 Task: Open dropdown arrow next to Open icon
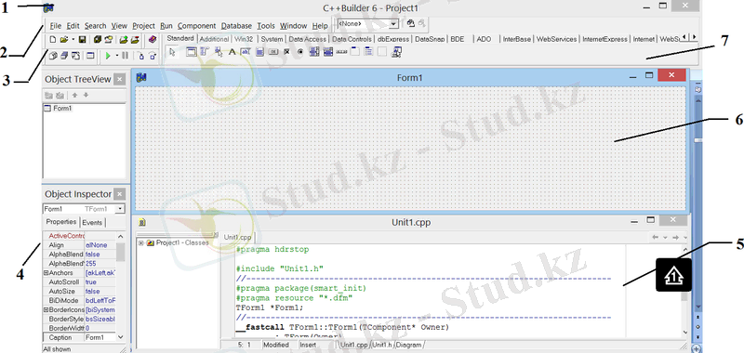click(x=73, y=39)
